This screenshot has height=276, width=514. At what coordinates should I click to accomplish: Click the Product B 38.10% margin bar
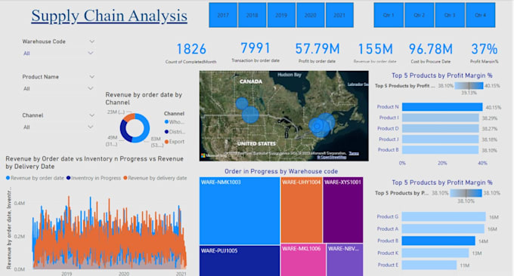click(x=440, y=150)
